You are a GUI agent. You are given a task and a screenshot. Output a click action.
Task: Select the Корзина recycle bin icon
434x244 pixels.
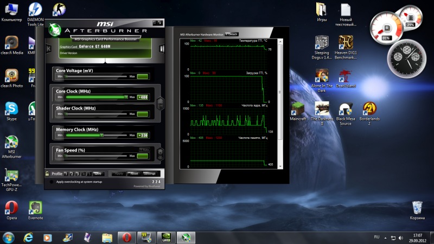coord(417,210)
